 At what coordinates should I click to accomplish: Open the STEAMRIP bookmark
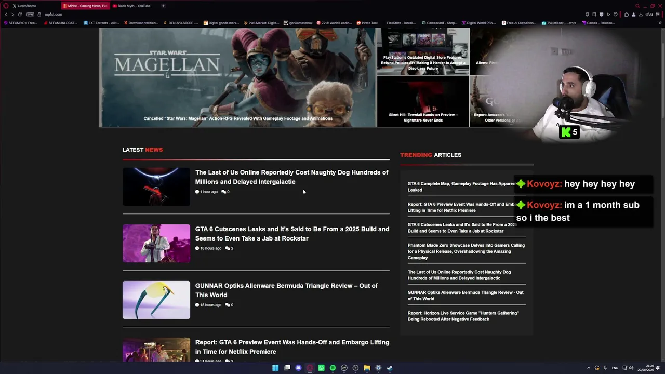tap(21, 23)
